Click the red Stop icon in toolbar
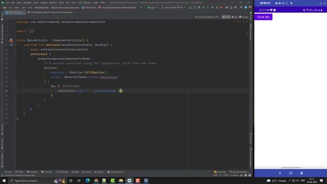This screenshot has width=327, height=184. (221, 7)
